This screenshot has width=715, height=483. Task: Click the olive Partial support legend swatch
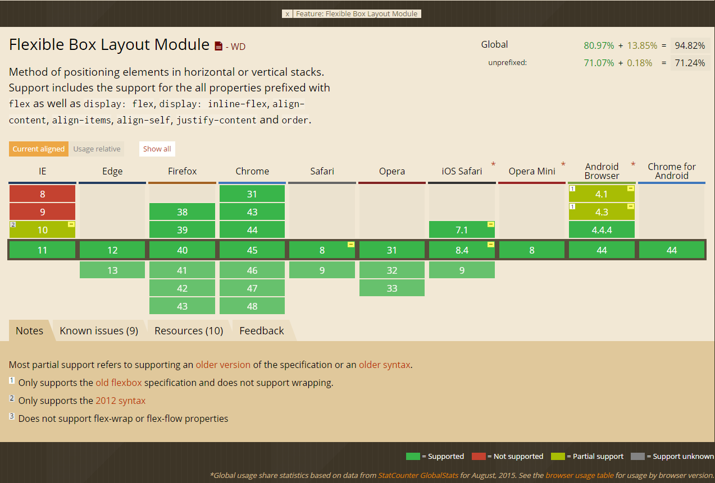[x=558, y=456]
